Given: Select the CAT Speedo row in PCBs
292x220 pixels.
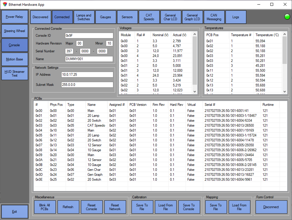Looking at the screenshot, I should coord(96,125).
